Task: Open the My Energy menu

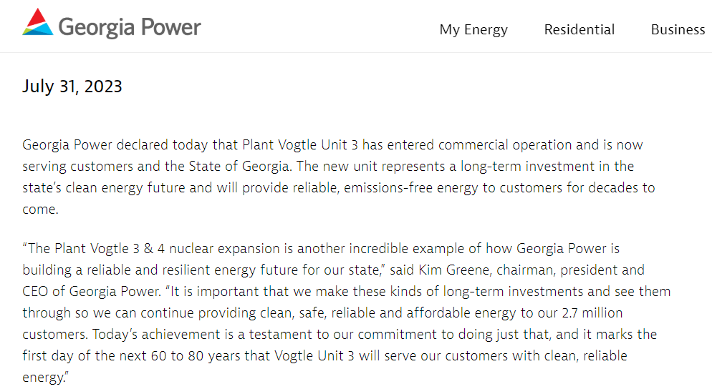Action: point(473,29)
